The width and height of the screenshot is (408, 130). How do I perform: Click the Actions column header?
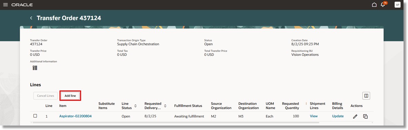pyautogui.click(x=356, y=106)
